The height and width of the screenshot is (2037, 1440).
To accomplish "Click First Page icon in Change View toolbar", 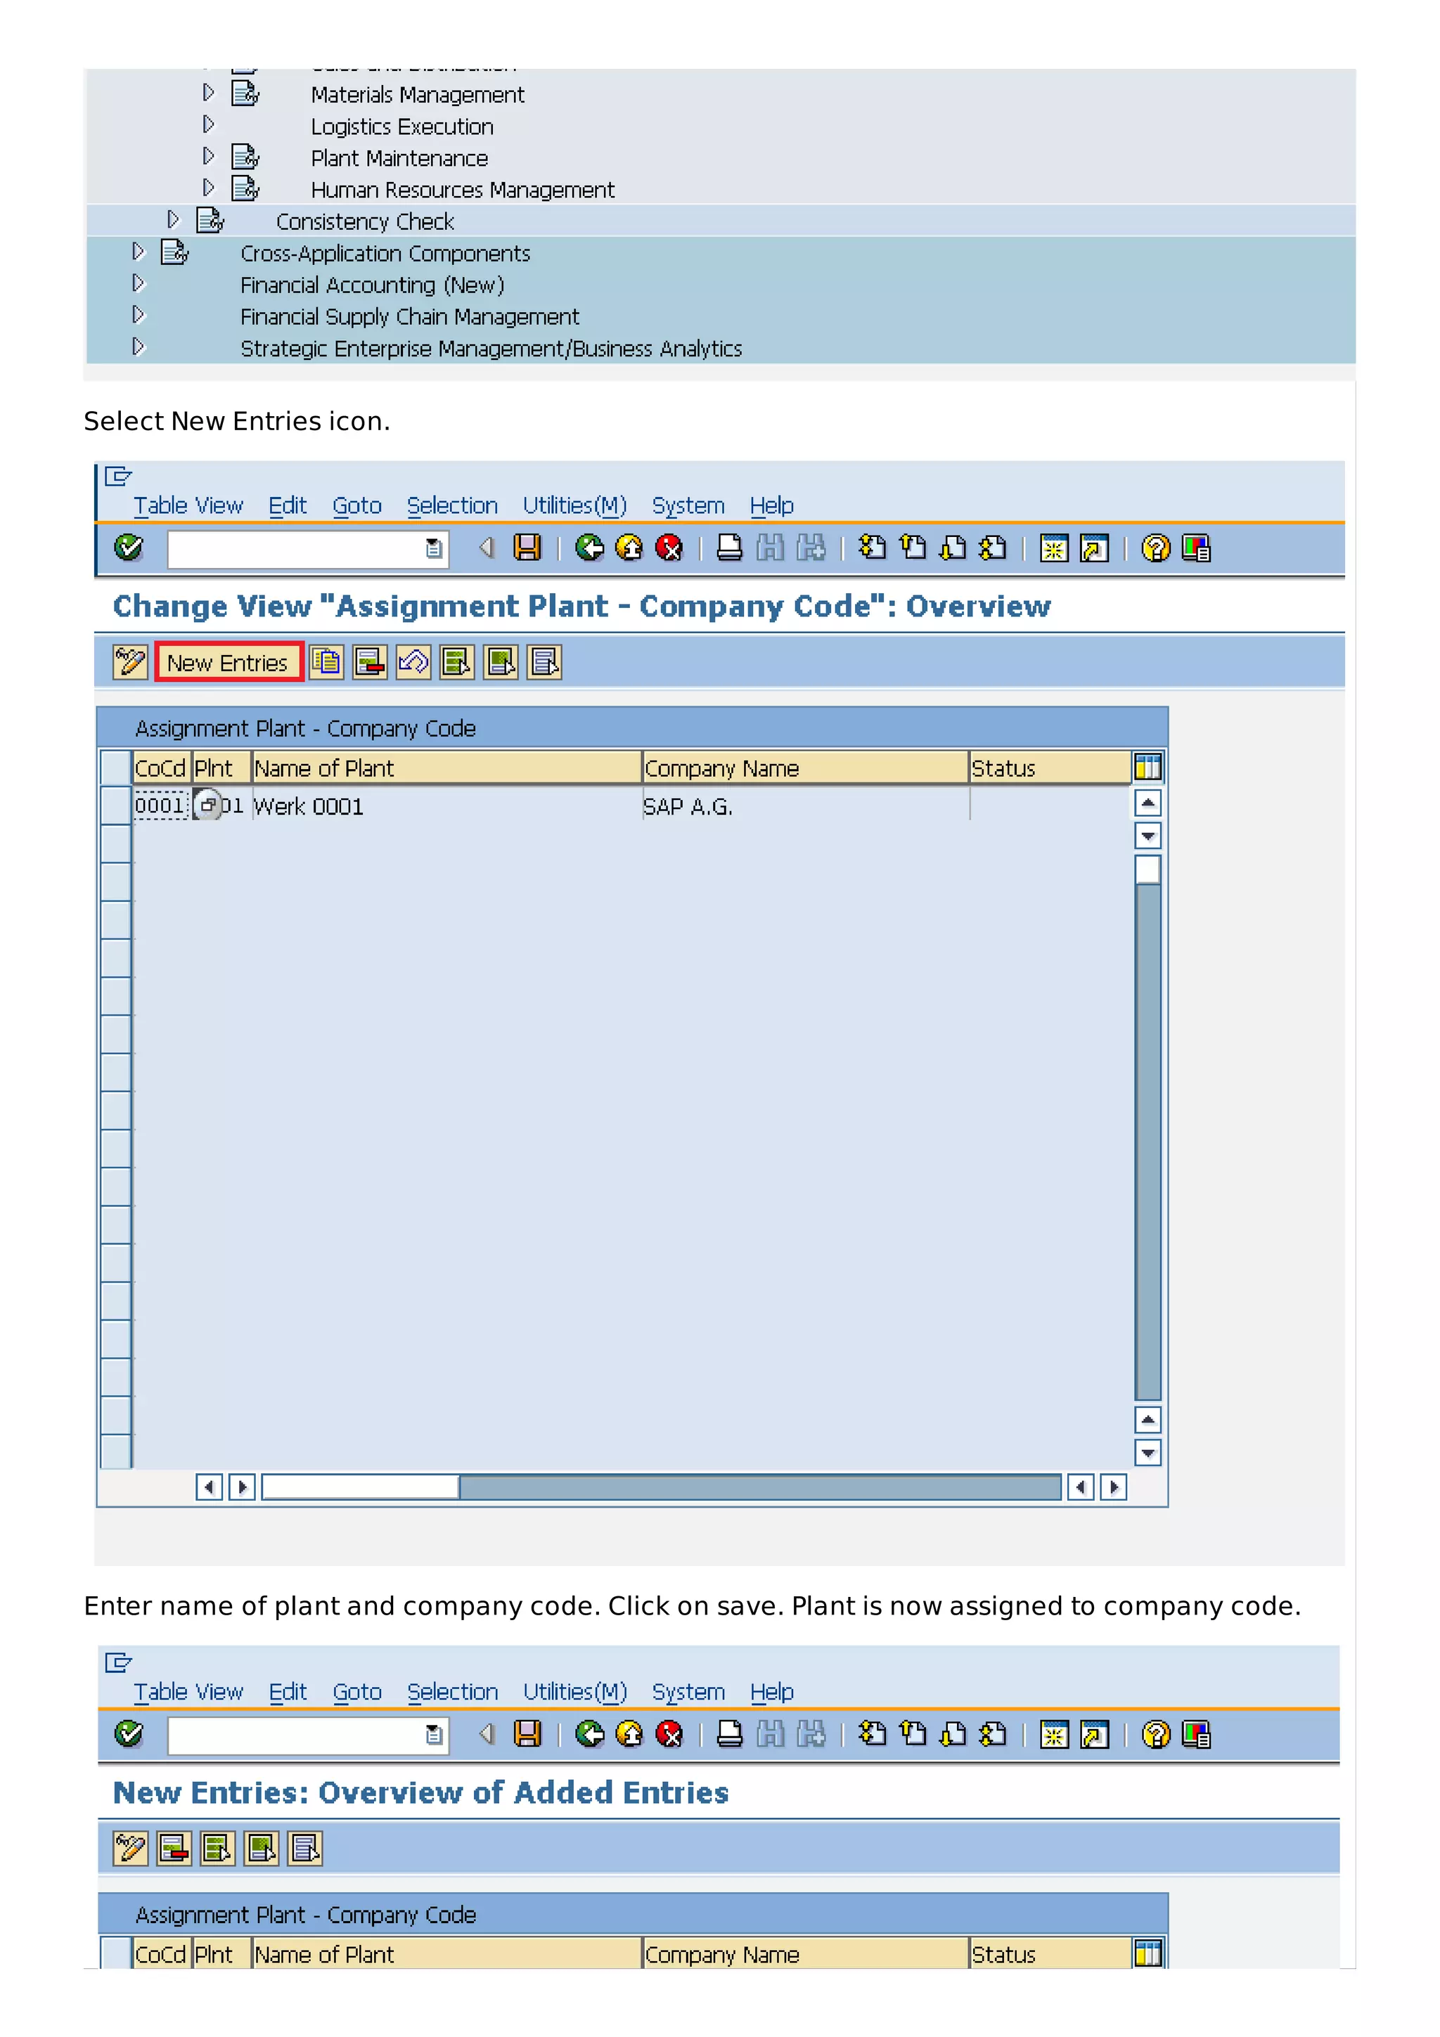I will pos(872,548).
